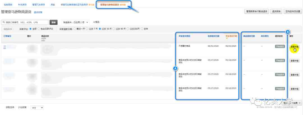
Task: Click the 管理卖家自行配送退货 button
Action: coord(257,11)
